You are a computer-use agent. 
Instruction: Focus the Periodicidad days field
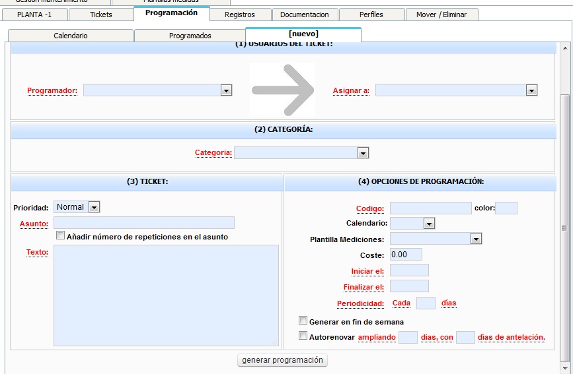coord(426,303)
